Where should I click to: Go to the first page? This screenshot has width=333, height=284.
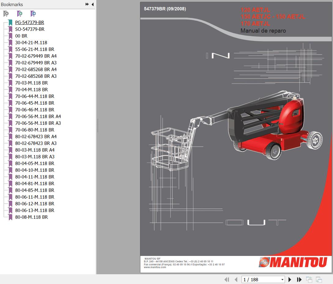(227, 279)
